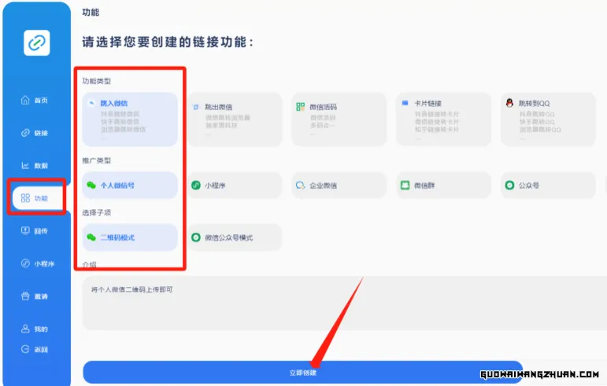Click the WeChat icon beside 二维码模式

click(91, 237)
